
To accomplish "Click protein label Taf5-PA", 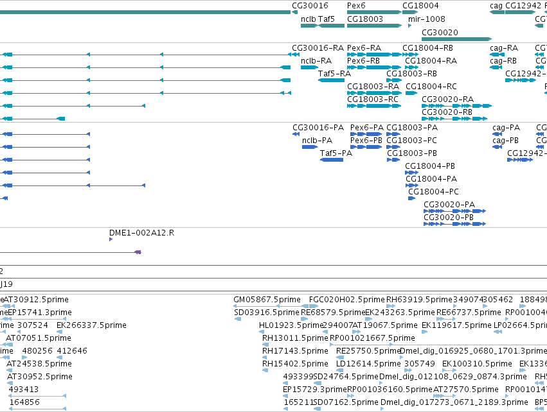I will coord(336,153).
